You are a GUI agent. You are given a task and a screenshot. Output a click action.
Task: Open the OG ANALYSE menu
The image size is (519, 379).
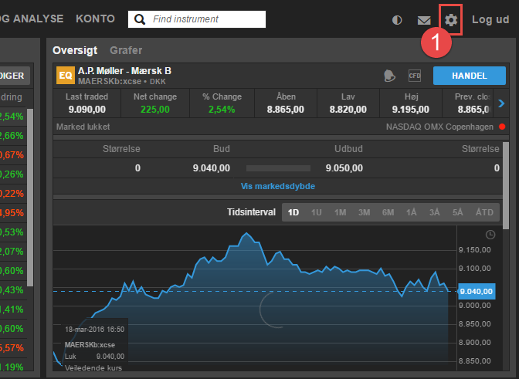(32, 19)
